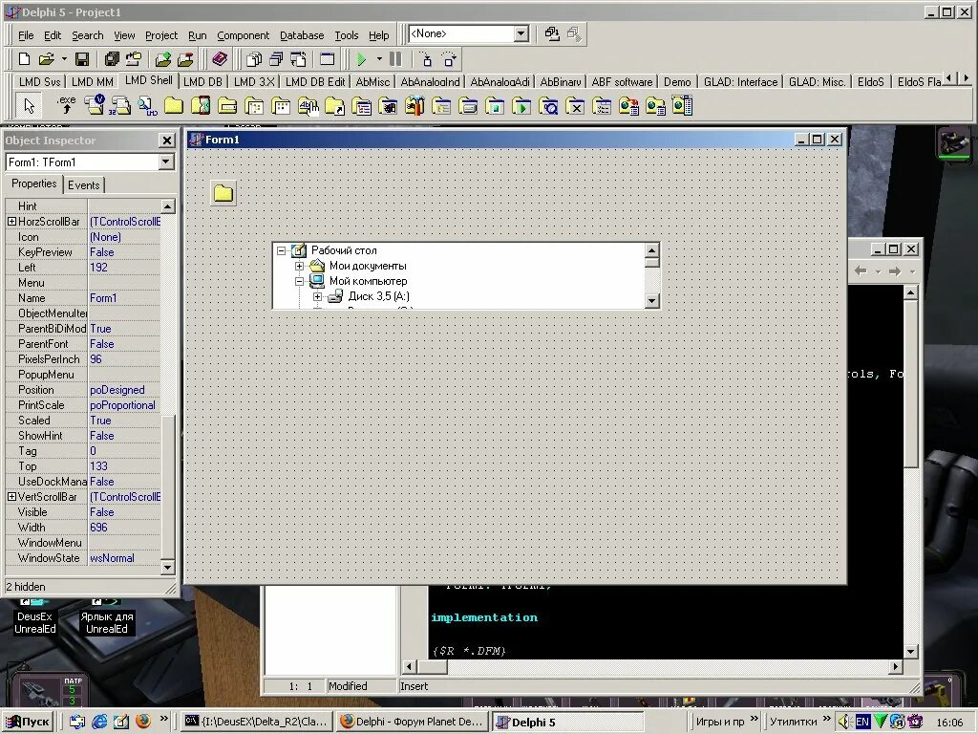Click the Set debug desktop icon
Viewport: 978px width, 734px height.
coord(574,33)
